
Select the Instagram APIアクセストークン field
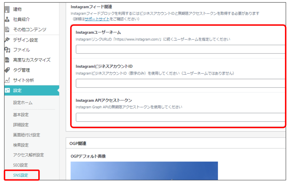click(181, 117)
